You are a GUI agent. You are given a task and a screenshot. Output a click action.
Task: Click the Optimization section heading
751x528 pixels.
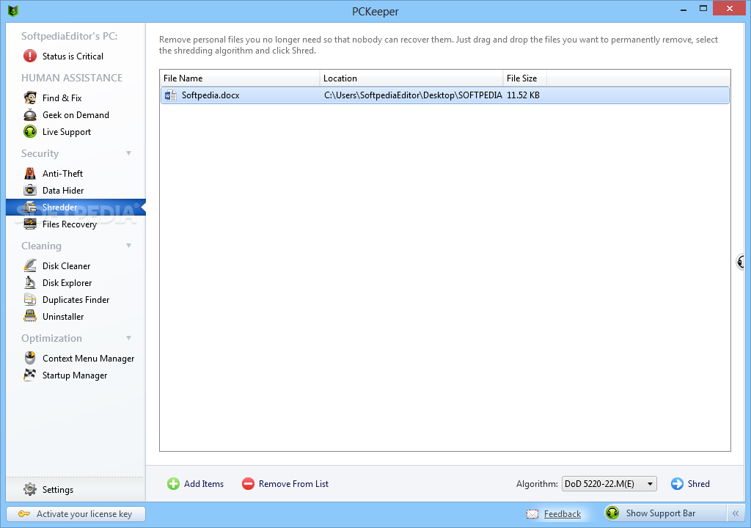(x=52, y=338)
